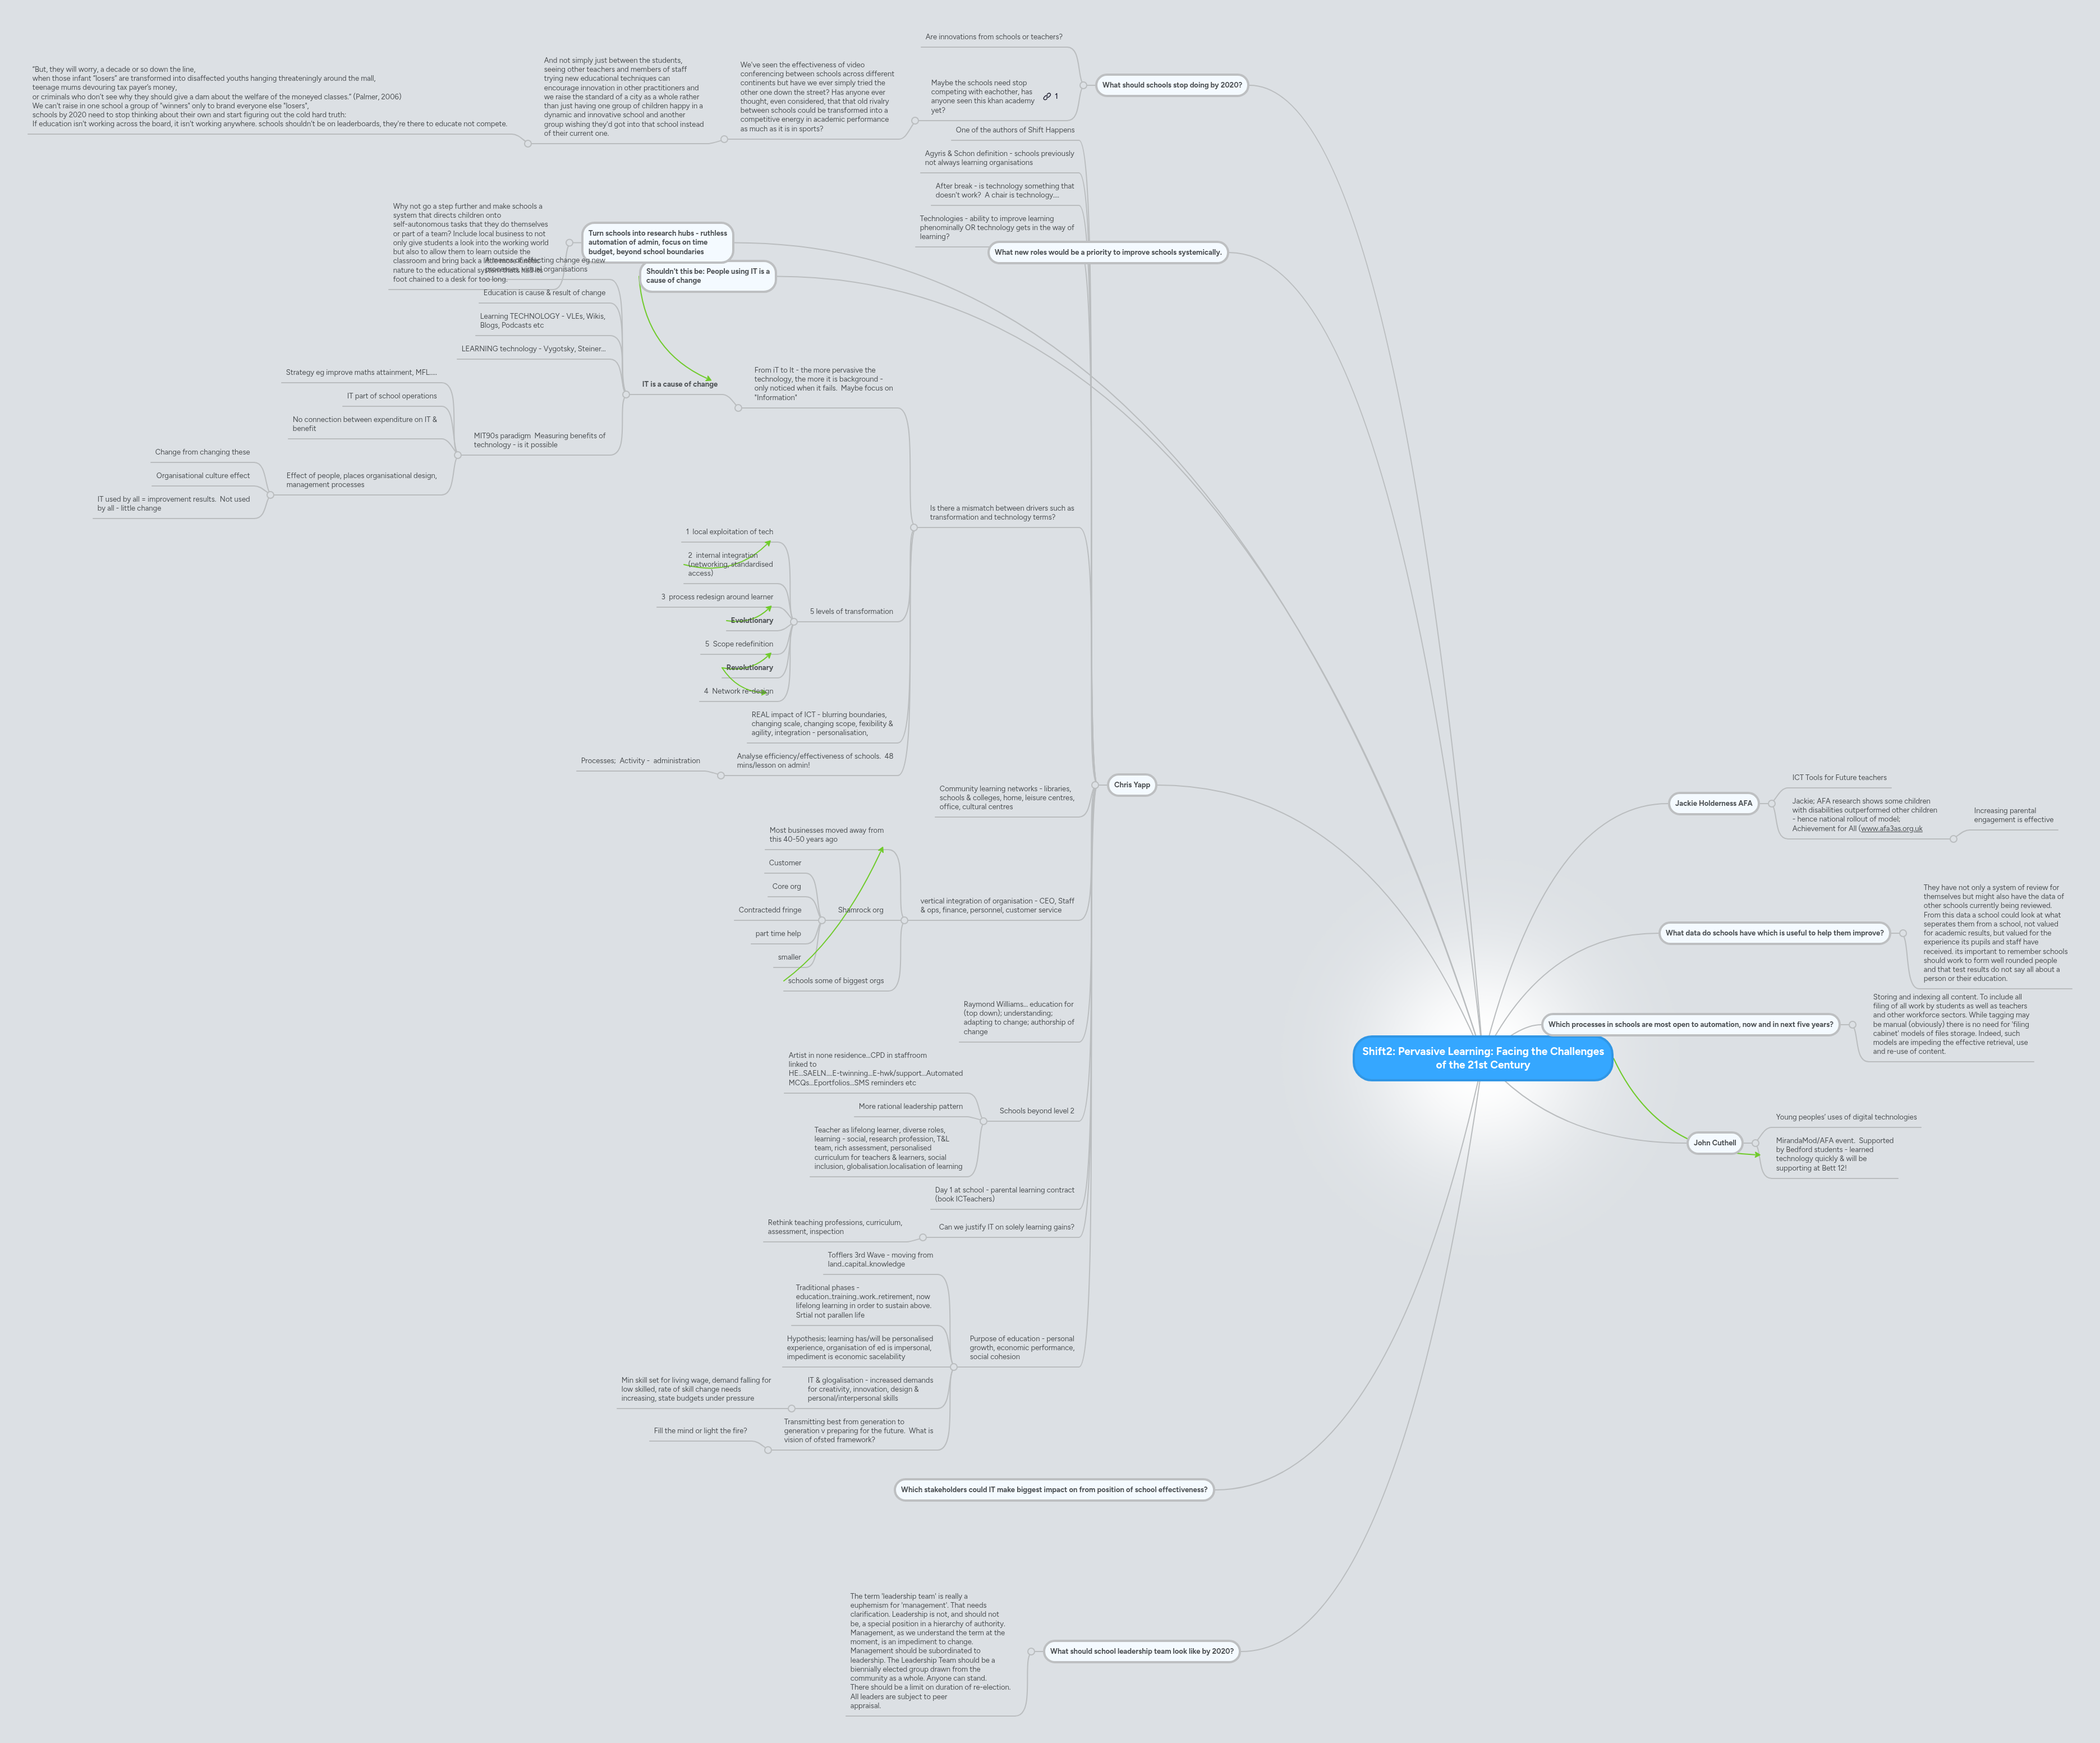Click 'Are innovations from schools or teachers?' text
2100x1743 pixels.
point(993,37)
